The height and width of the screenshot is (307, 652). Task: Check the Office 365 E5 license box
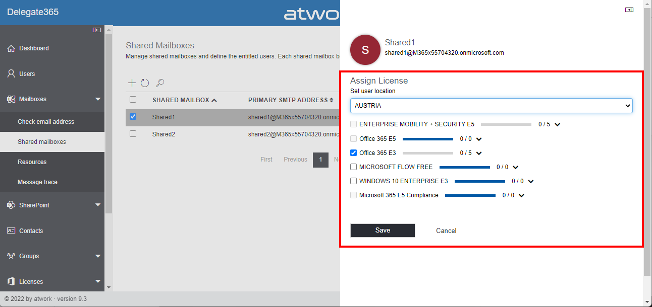(354, 138)
